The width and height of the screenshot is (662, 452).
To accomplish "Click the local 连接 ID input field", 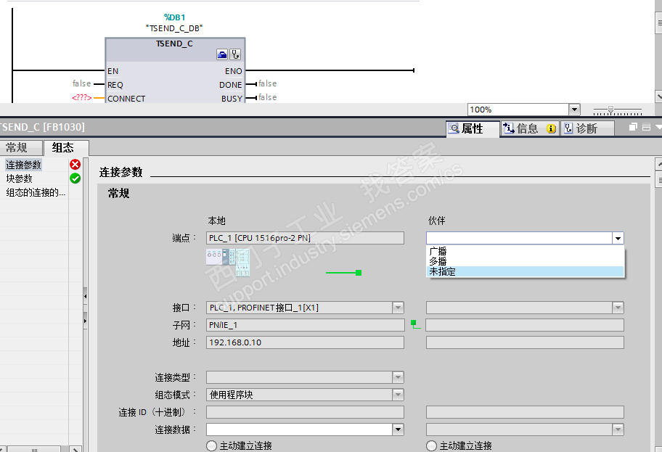I will [305, 412].
